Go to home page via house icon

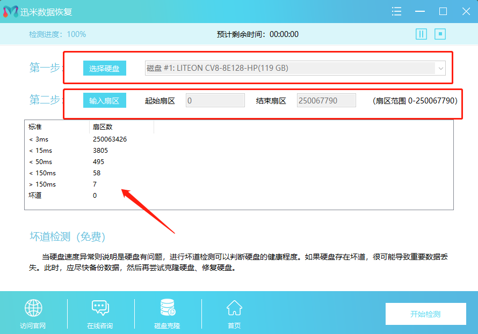coord(234,308)
